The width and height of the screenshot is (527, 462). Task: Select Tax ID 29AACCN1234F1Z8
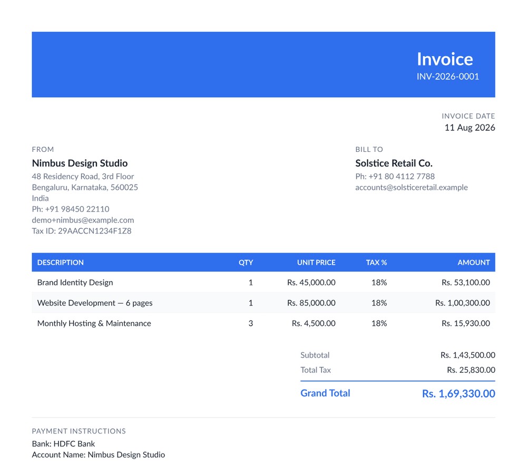pos(94,231)
